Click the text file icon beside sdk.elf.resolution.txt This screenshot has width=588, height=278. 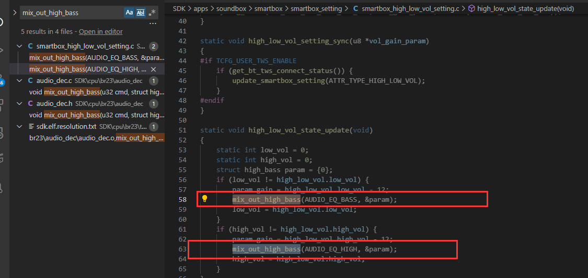click(x=30, y=126)
